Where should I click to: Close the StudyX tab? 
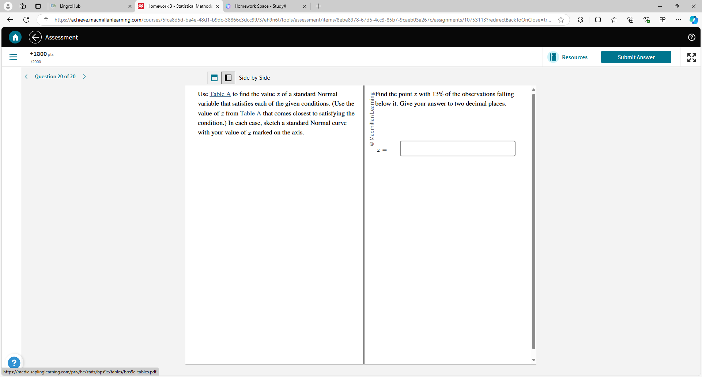point(305,6)
